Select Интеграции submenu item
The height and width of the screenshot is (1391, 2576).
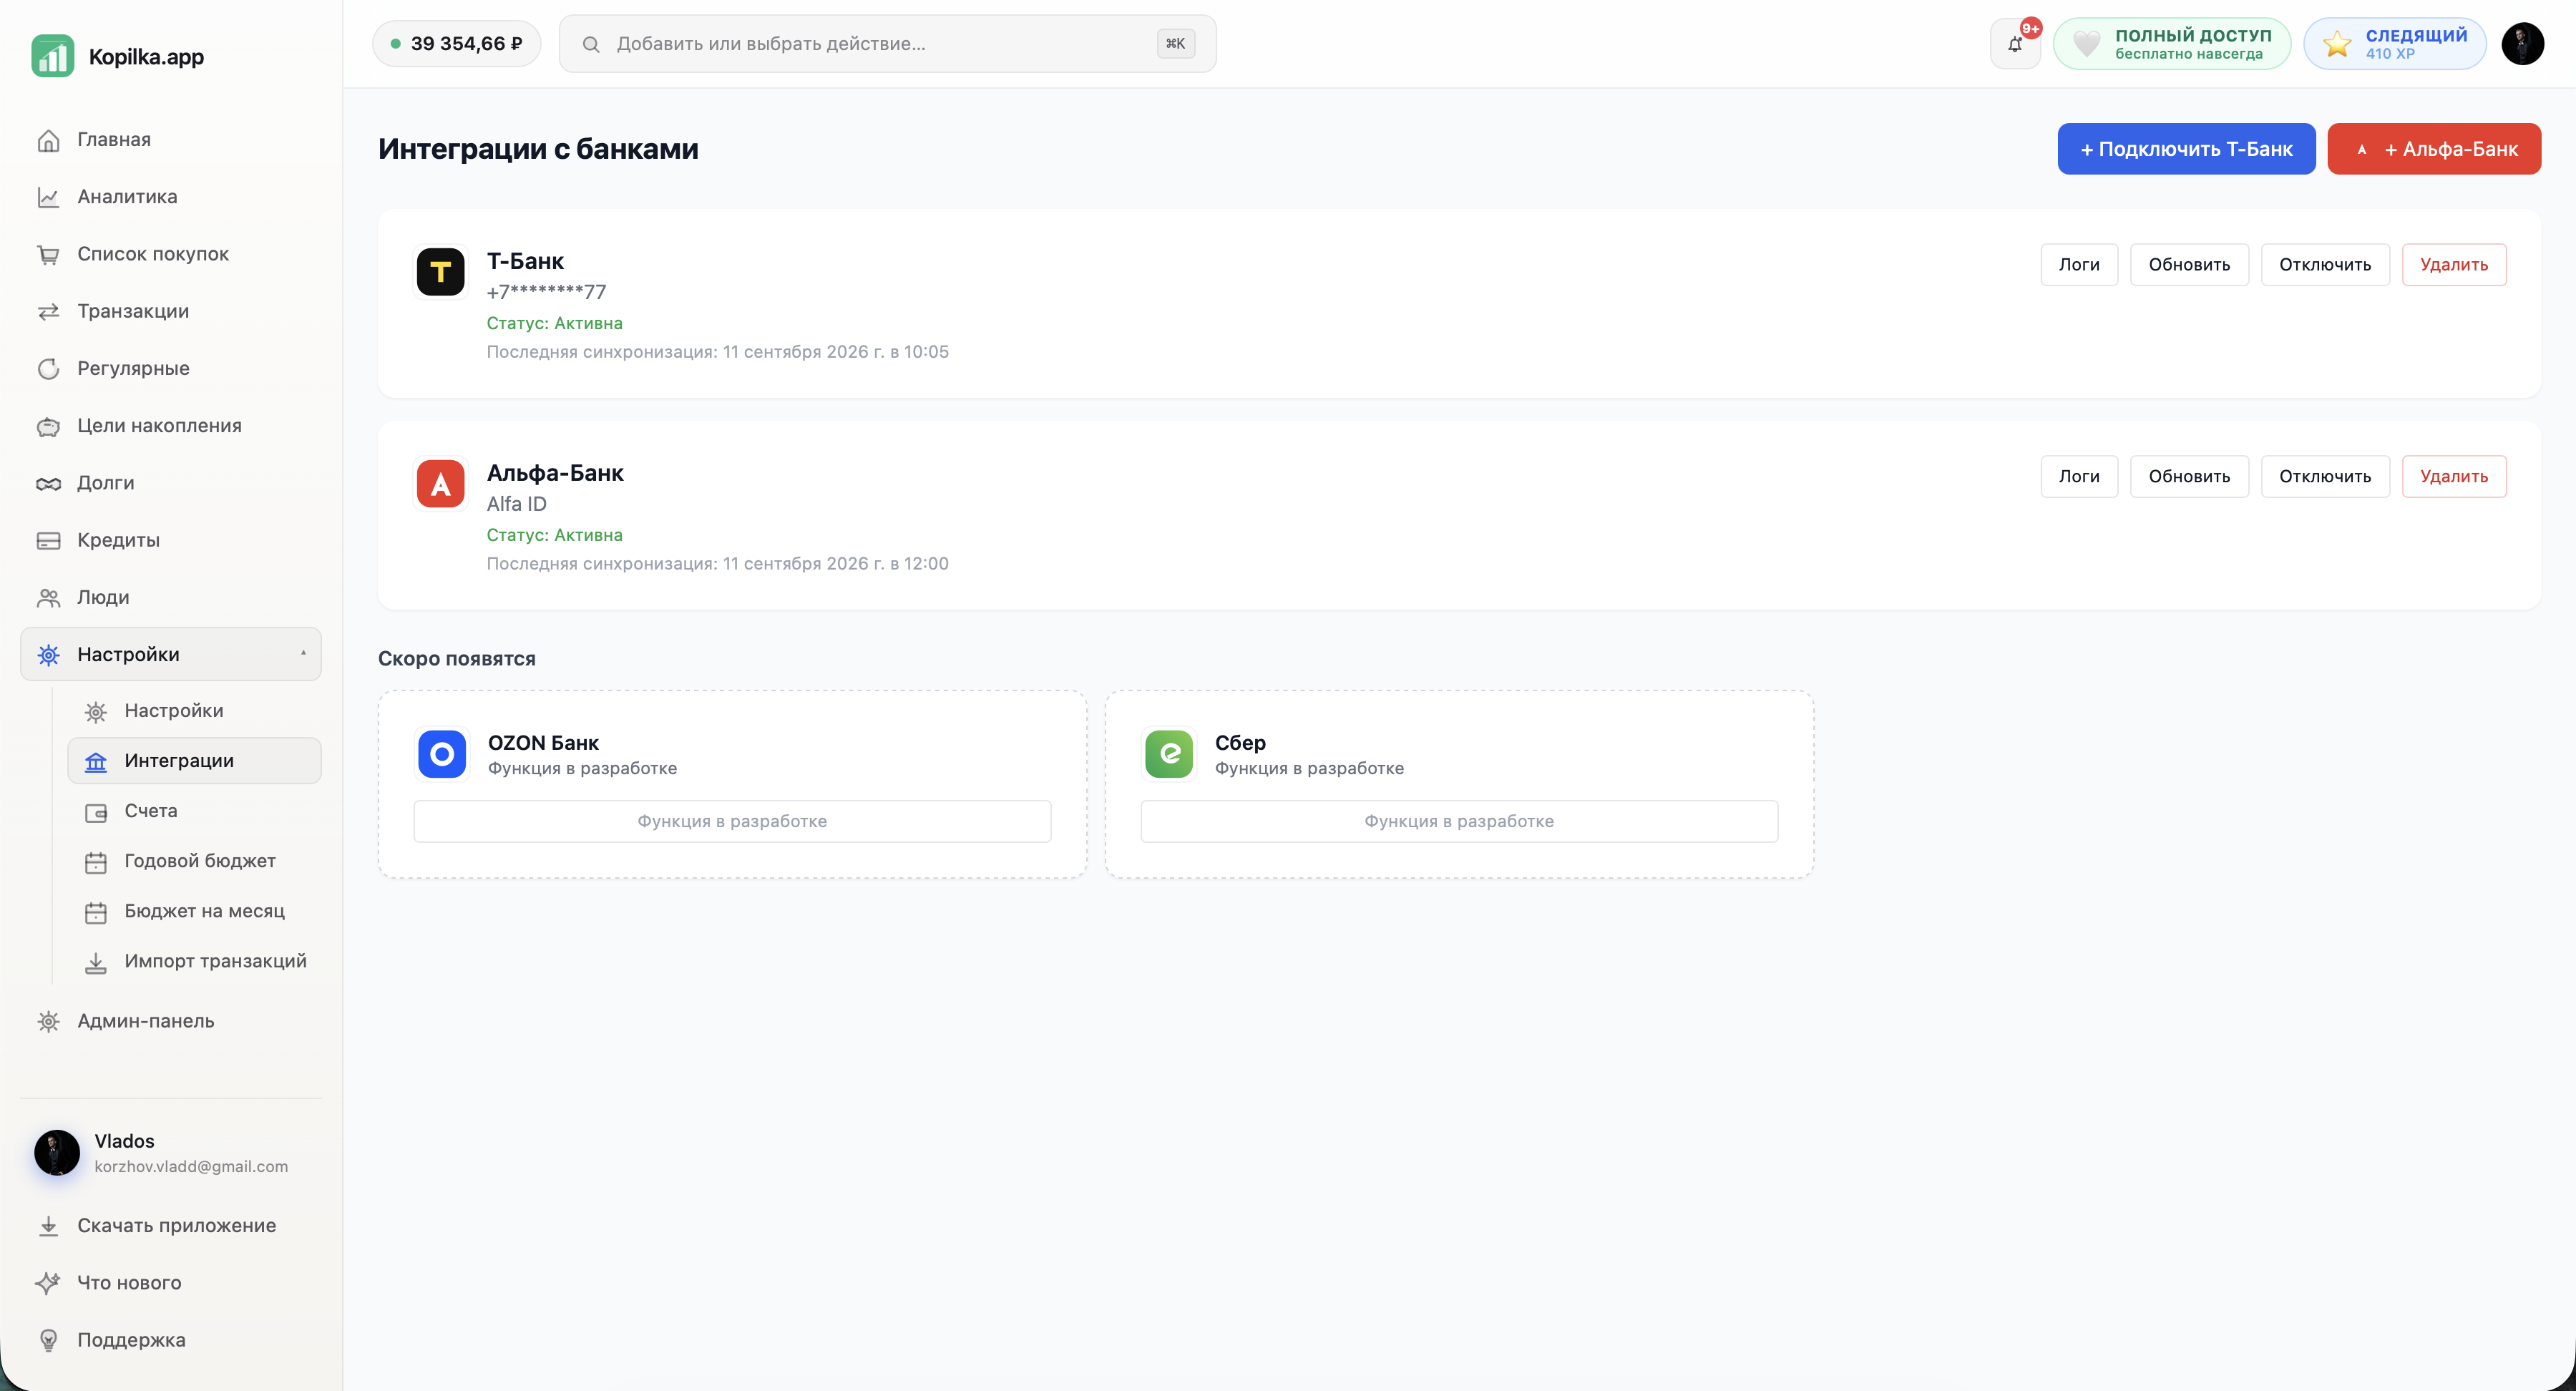[194, 761]
